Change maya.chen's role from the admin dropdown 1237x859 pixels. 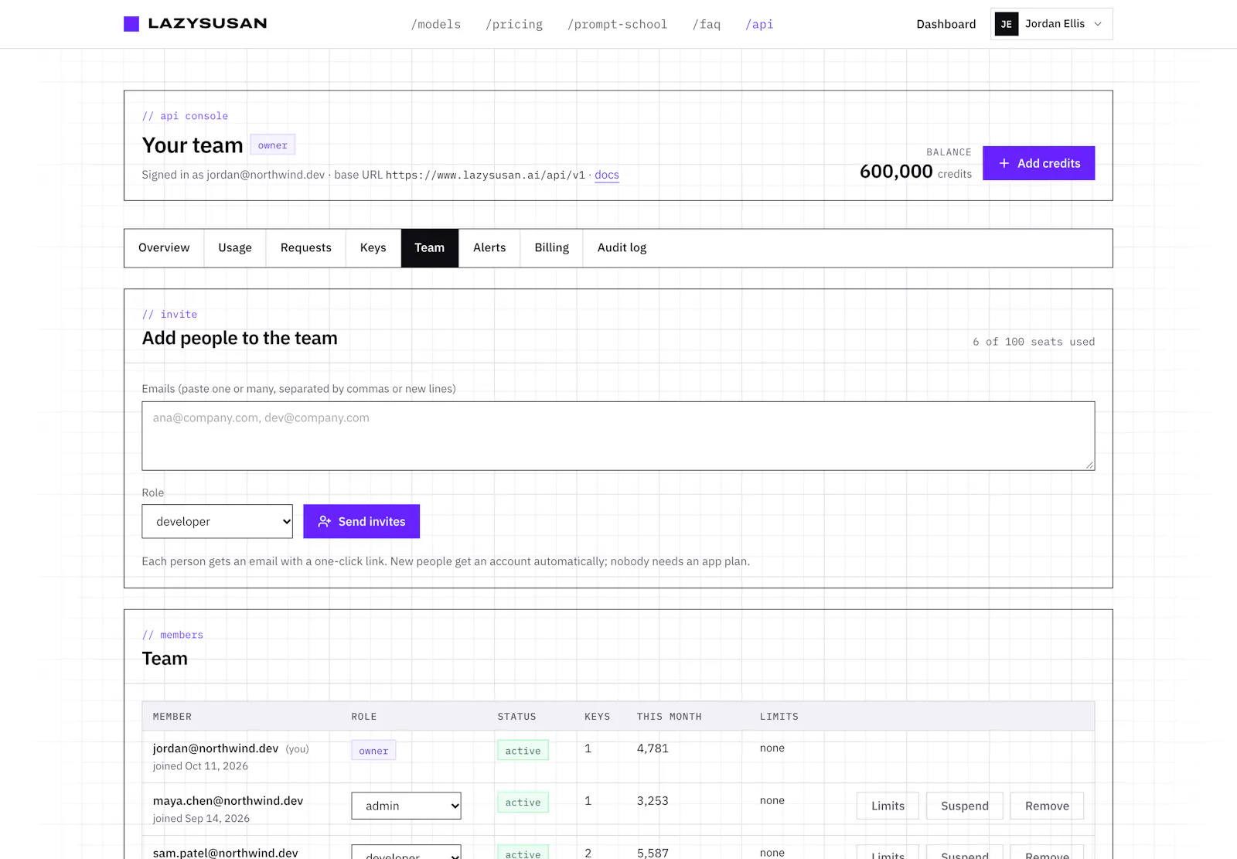[x=406, y=806]
